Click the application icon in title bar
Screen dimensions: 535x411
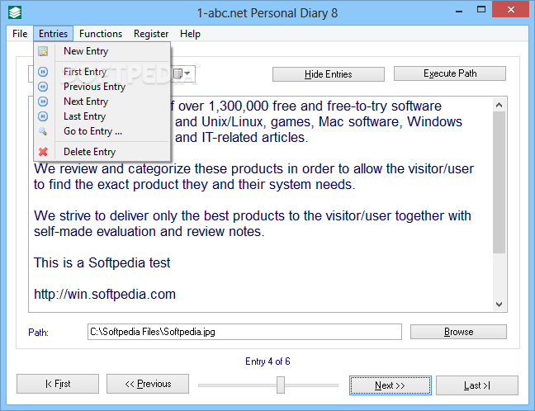point(15,12)
